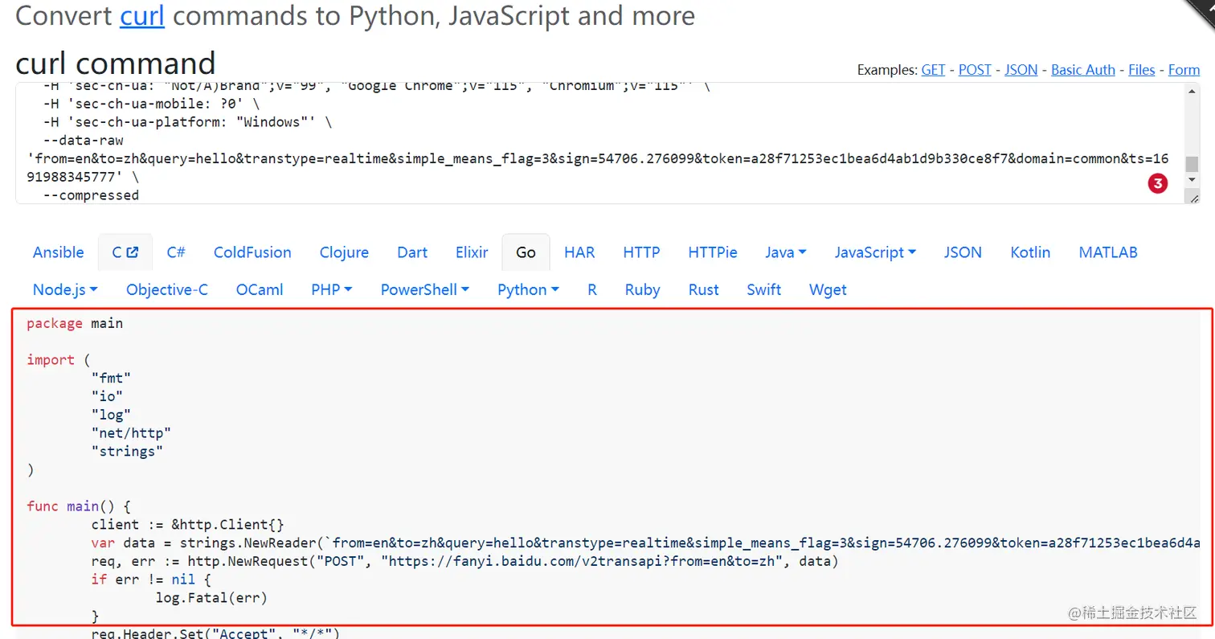
Task: Open the PHP language dropdown
Action: click(x=331, y=290)
